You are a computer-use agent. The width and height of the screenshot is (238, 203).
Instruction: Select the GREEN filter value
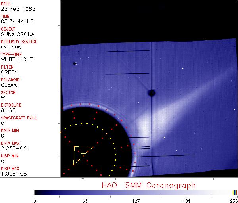9,72
